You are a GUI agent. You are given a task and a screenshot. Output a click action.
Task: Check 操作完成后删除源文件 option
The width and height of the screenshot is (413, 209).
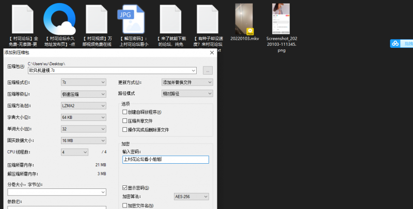click(x=125, y=130)
